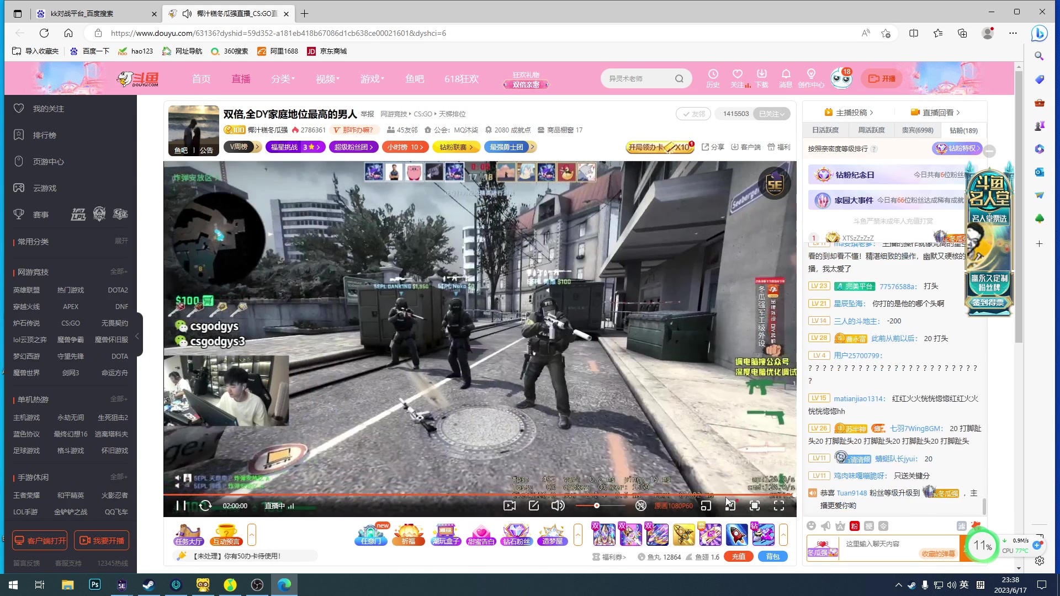
Task: Mute the stream via the volume icon
Action: tap(558, 505)
